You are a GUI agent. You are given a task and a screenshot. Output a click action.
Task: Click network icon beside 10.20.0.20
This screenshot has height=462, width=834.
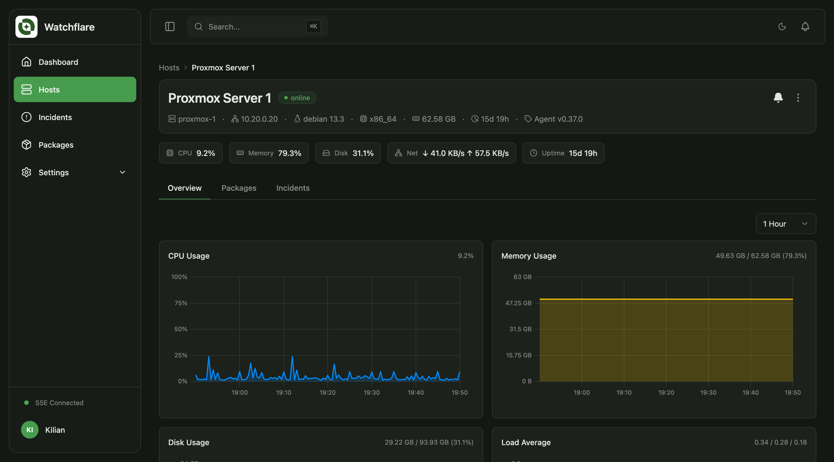pos(235,119)
